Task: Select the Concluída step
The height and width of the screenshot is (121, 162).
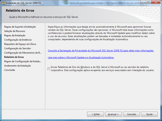Action: pos(10,70)
